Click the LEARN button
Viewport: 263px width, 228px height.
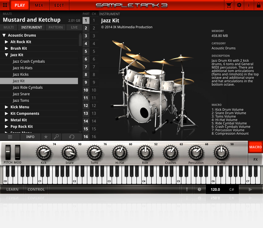pos(12,189)
